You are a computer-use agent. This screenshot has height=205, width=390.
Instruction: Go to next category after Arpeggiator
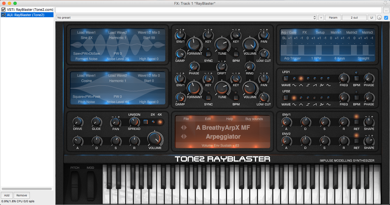[x=186, y=136]
